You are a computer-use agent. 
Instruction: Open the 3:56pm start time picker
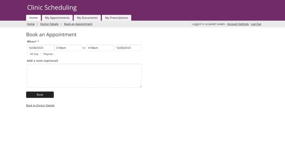tap(68, 48)
